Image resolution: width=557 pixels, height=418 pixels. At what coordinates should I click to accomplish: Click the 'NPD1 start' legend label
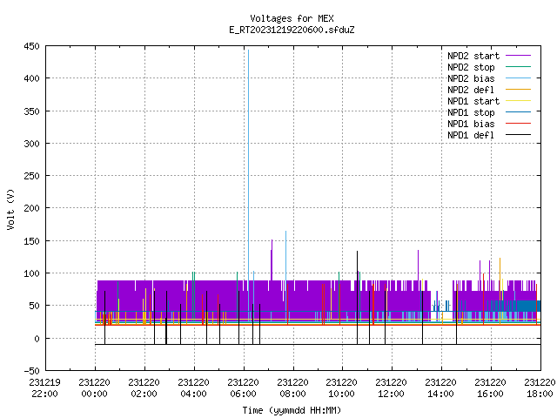click(x=473, y=101)
